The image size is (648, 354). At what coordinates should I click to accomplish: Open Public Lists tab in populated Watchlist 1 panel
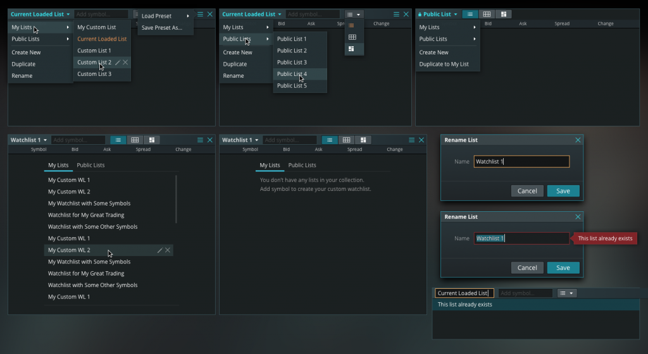tap(90, 165)
